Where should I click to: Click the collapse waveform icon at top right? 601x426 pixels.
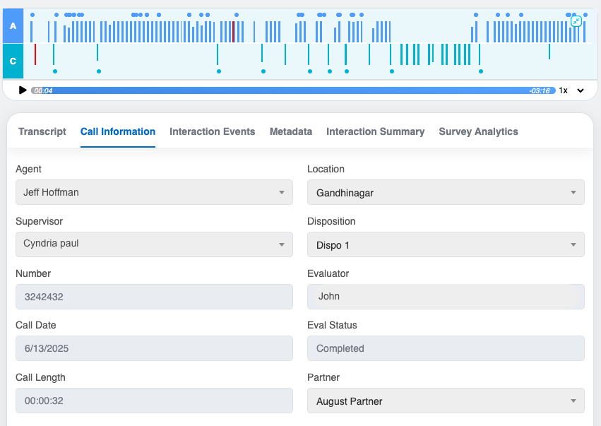point(576,21)
